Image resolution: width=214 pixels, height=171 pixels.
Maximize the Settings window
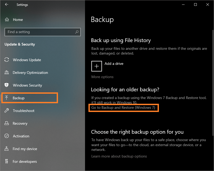pos(195,4)
